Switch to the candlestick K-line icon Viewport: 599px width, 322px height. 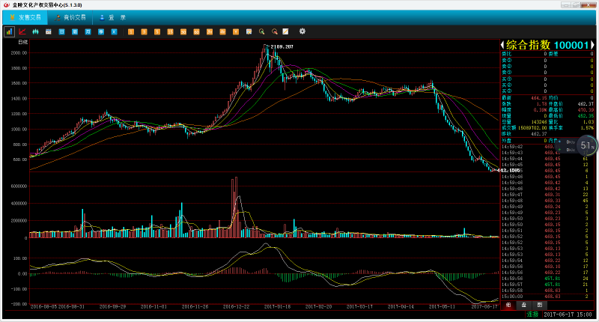tap(35, 31)
